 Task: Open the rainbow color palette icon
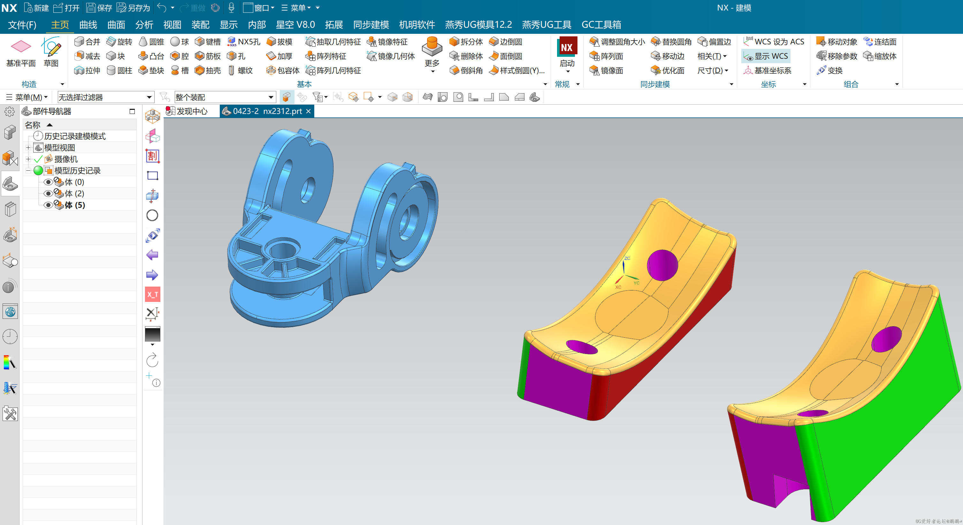tap(10, 362)
